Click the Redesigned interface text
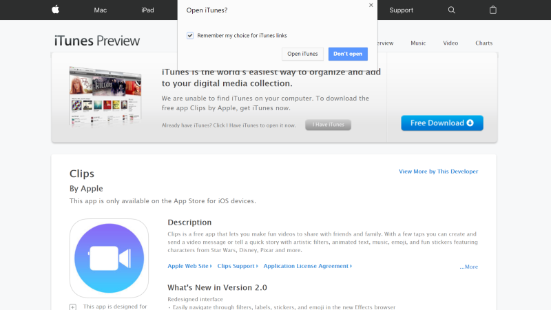 [x=196, y=299]
